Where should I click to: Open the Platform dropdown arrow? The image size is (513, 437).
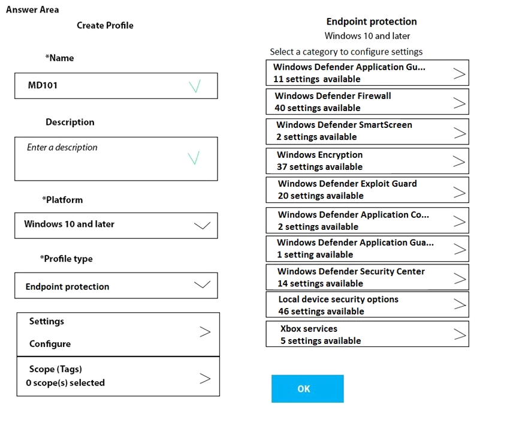(202, 226)
